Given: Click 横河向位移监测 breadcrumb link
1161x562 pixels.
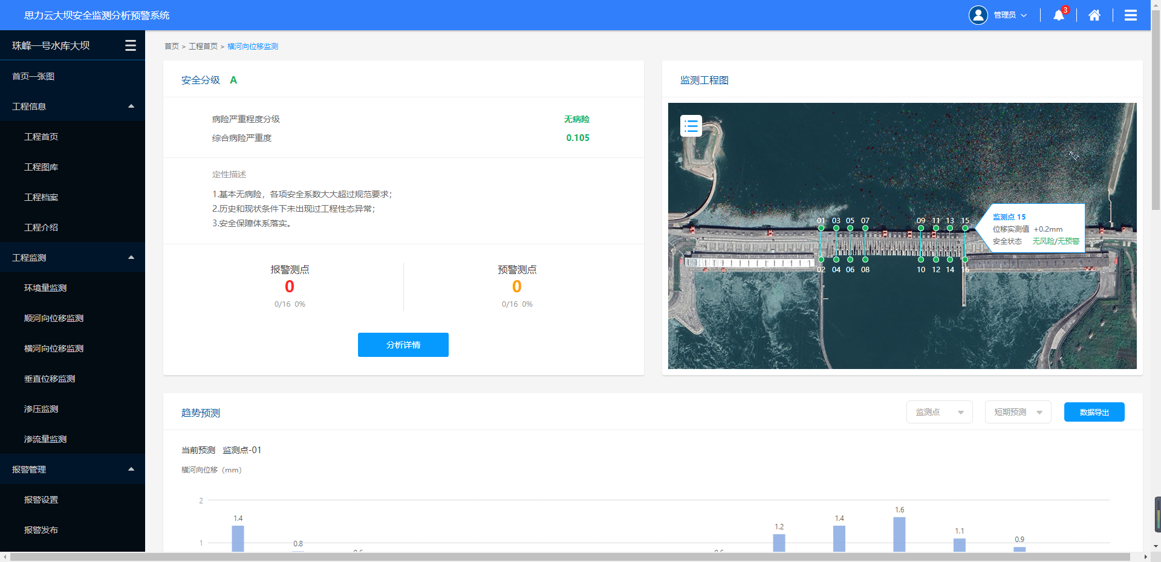Looking at the screenshot, I should (x=253, y=46).
